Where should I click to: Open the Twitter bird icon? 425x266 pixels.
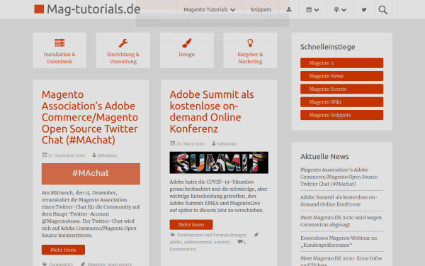(364, 10)
